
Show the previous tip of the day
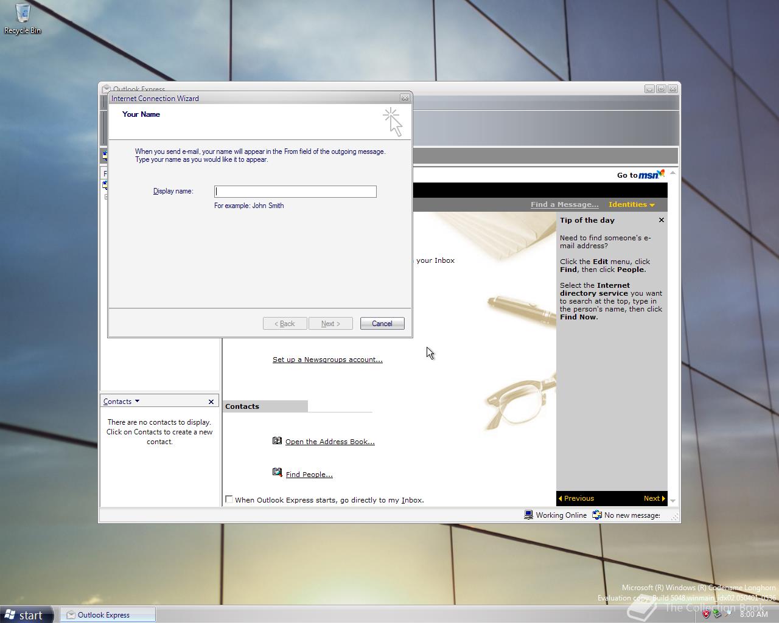click(x=576, y=498)
